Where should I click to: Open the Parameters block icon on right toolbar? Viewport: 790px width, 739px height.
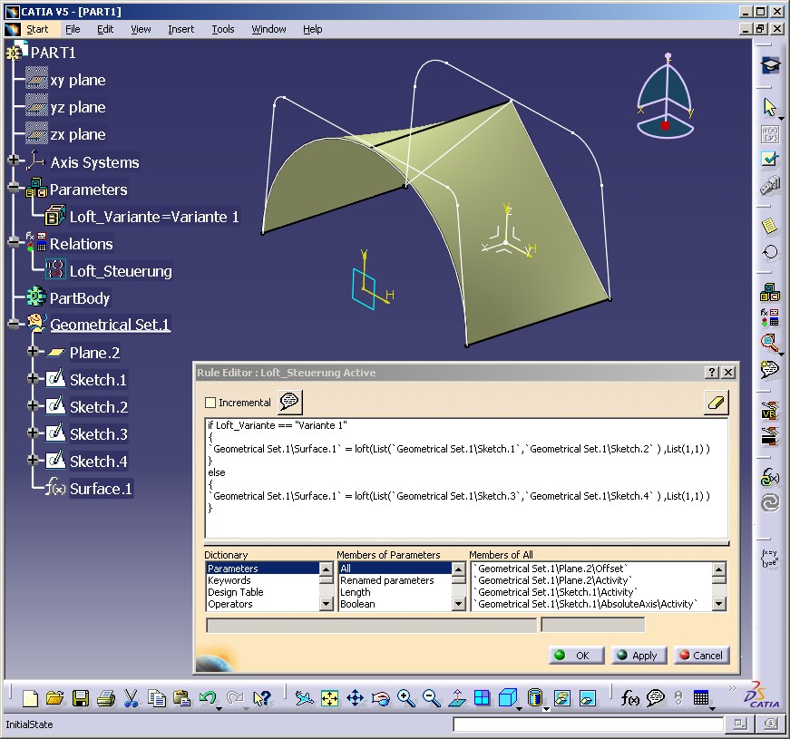coord(770,292)
